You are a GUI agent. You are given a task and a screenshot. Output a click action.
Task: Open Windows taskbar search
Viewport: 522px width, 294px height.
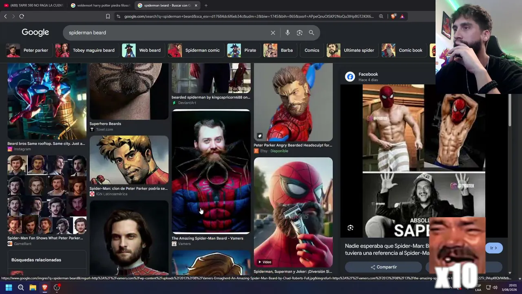[21, 287]
